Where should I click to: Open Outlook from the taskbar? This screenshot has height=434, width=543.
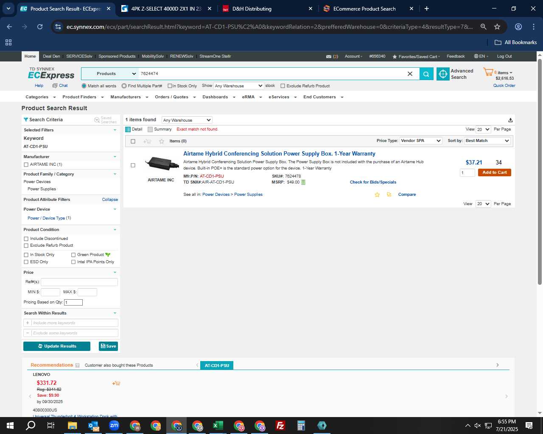(93, 426)
